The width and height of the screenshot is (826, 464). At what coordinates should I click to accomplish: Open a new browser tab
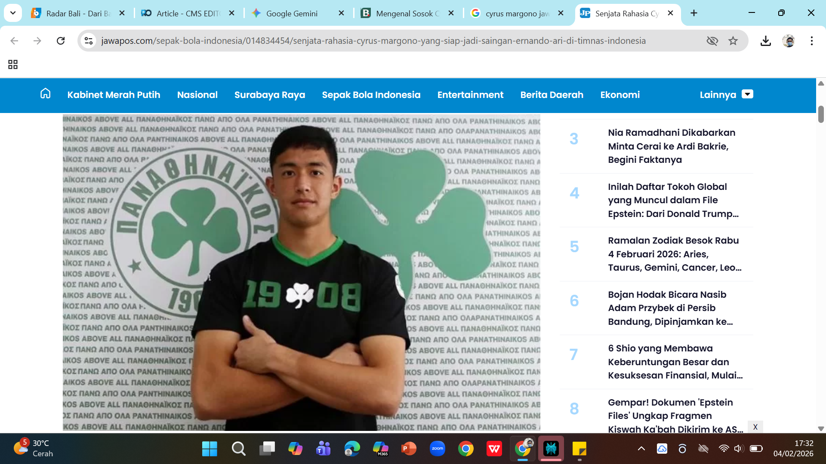[693, 13]
